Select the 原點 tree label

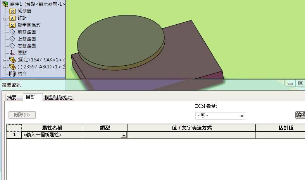(x=22, y=53)
